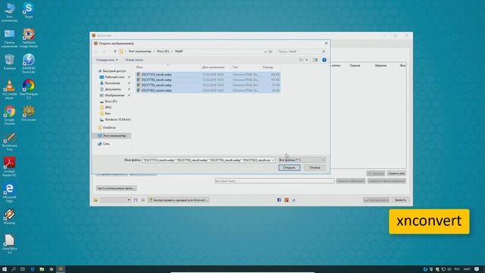485x273 pixels.
Task: Select Downloads in the navigation pane
Action: click(x=110, y=83)
